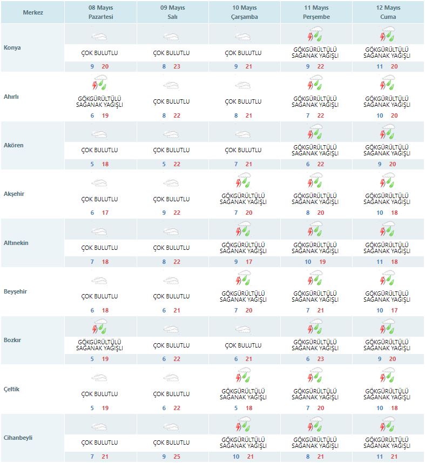Click Altınekin's cloud icon for 08 Mayıs
The width and height of the screenshot is (425, 463).
pyautogui.click(x=99, y=231)
